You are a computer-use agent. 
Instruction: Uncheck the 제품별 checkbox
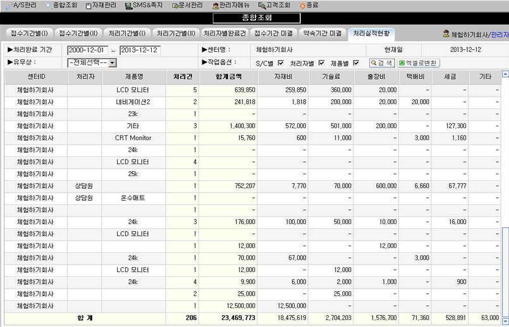[356, 63]
